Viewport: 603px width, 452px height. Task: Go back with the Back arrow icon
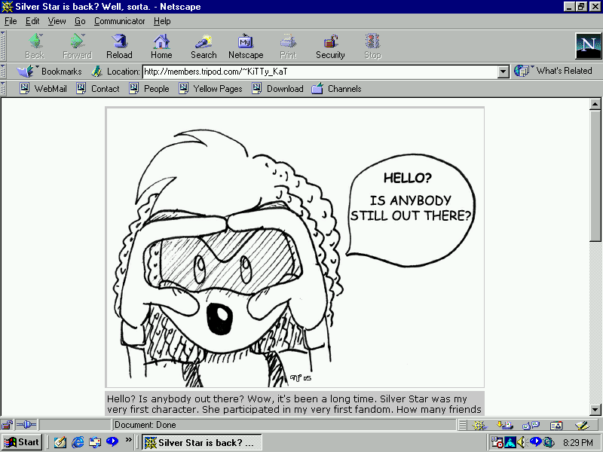point(35,46)
